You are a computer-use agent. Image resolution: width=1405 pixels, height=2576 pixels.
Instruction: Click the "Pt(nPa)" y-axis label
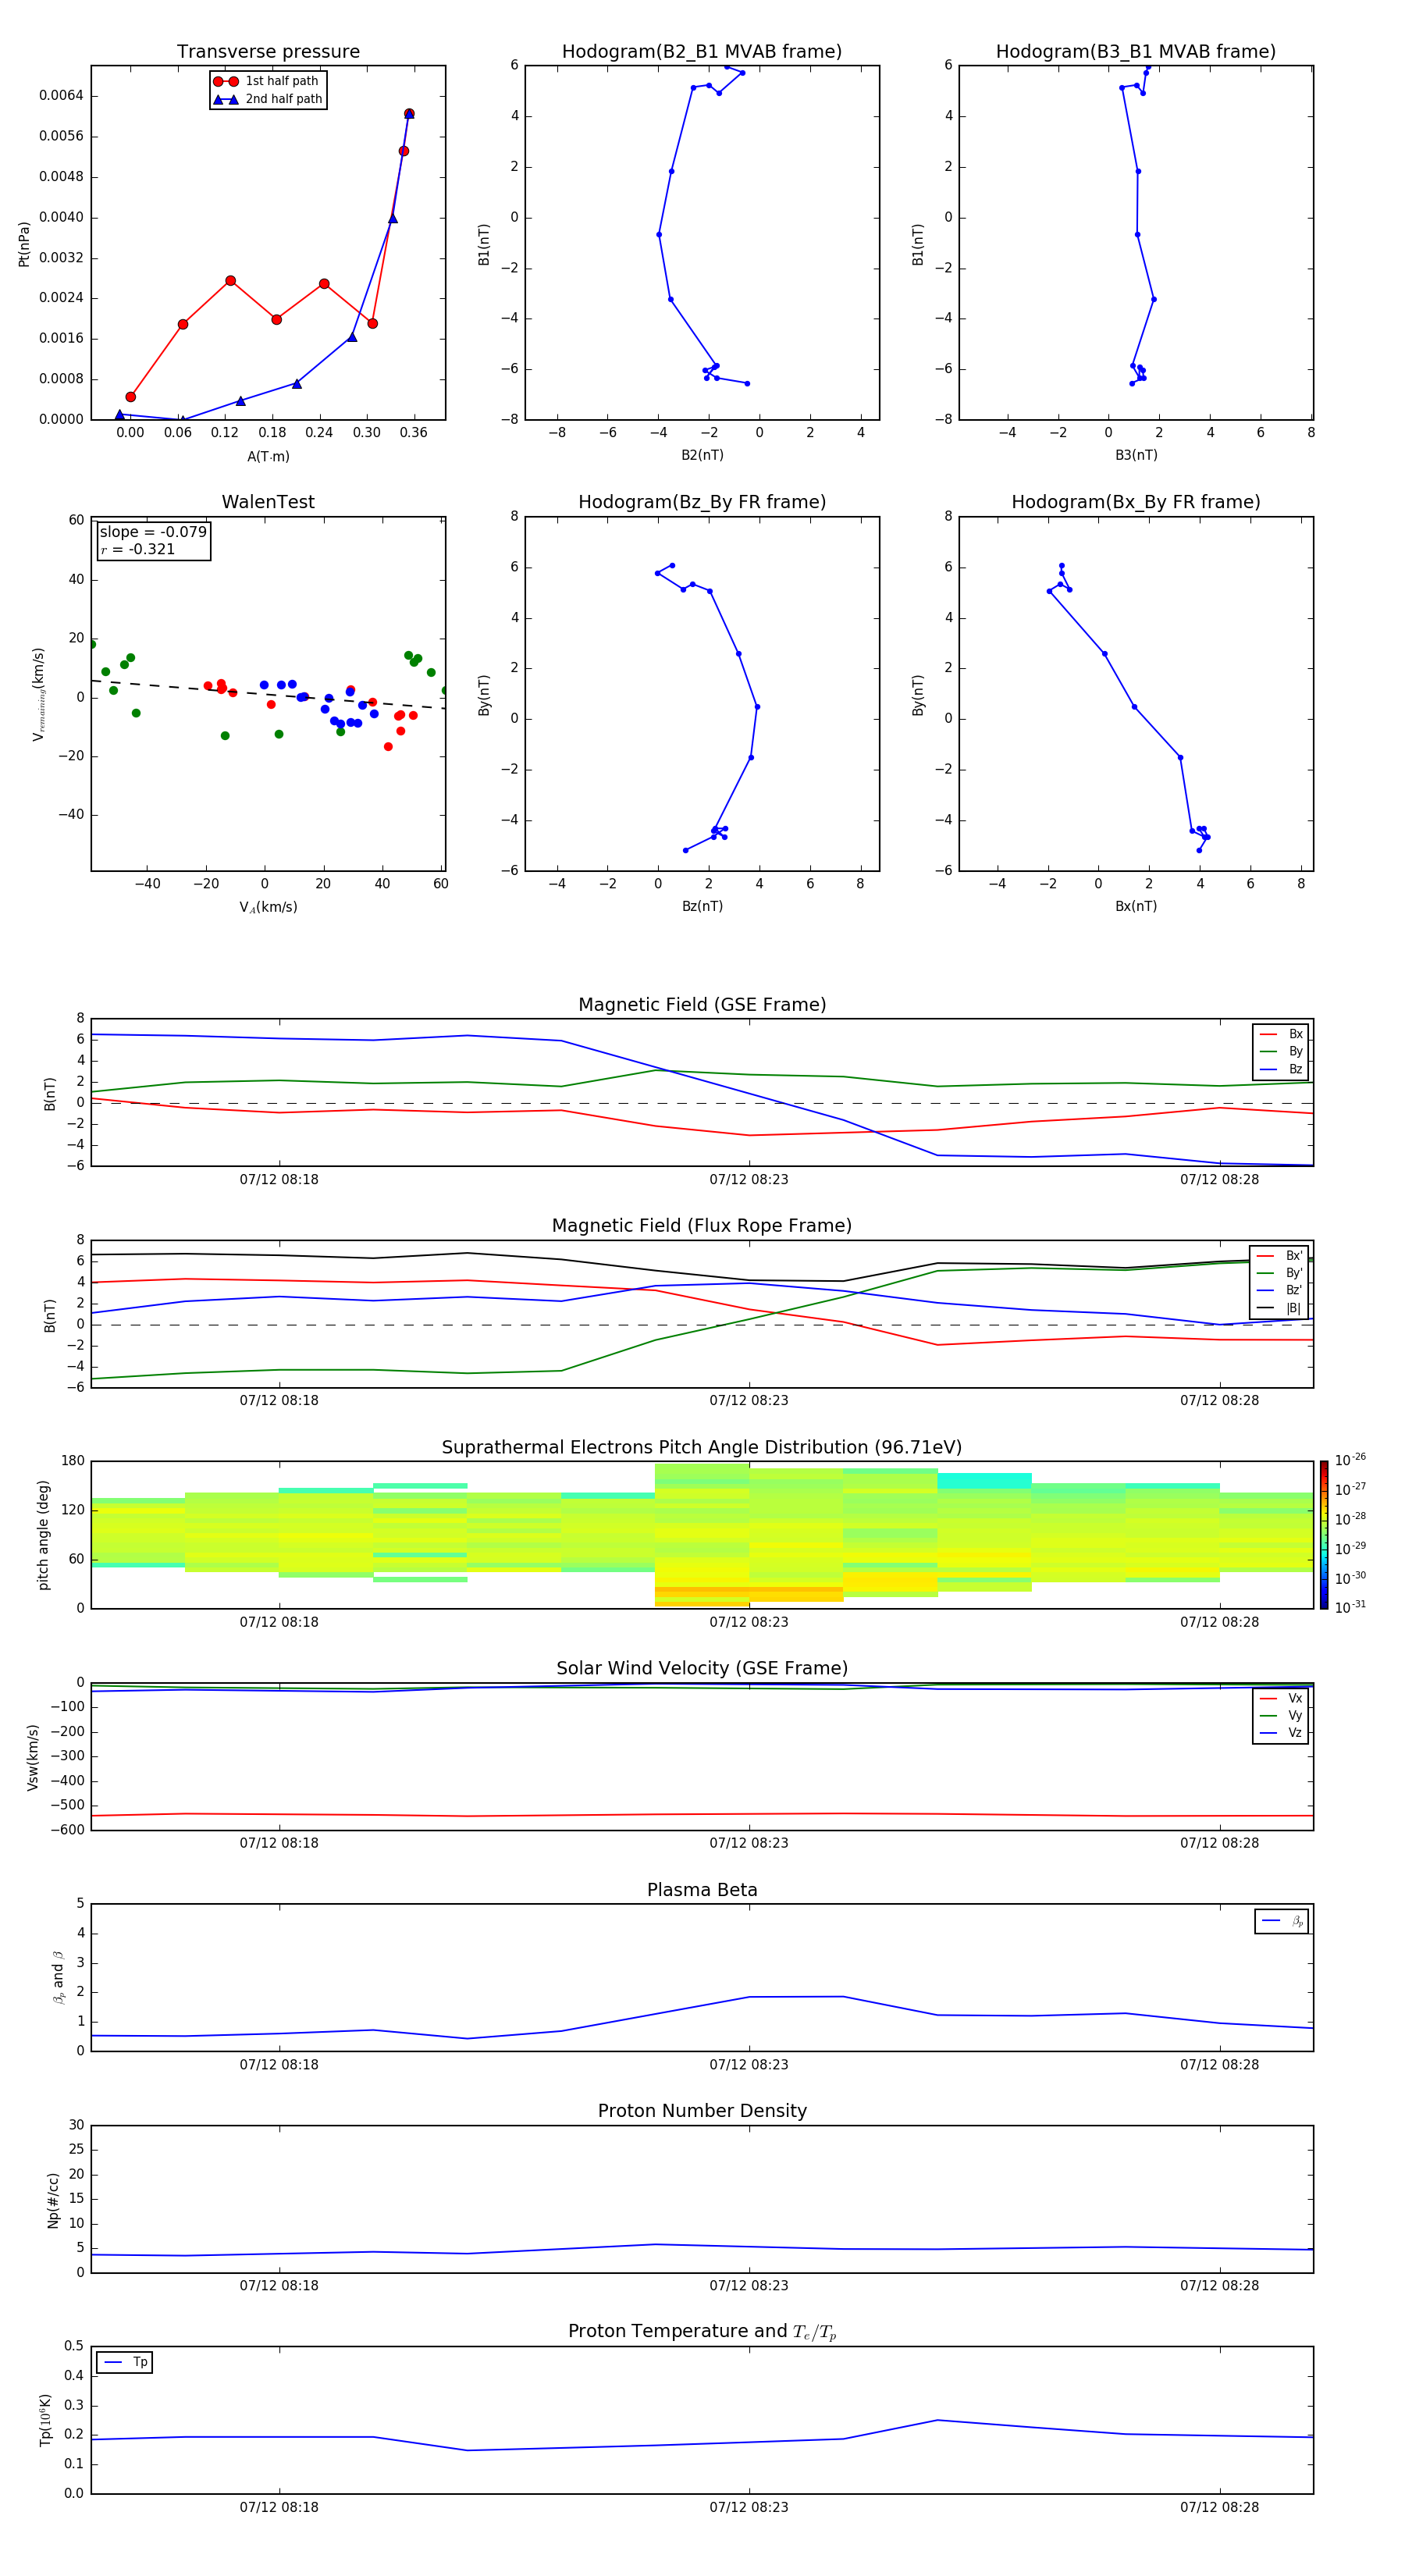point(24,244)
